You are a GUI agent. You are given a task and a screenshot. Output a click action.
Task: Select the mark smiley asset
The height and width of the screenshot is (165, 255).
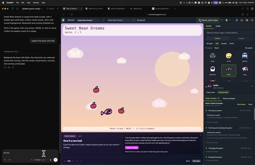(x=229, y=57)
